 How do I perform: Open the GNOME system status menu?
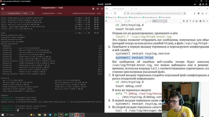(203, 4)
